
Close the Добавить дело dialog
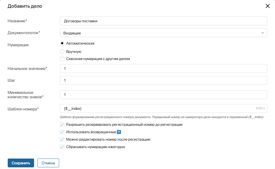pyautogui.click(x=268, y=6)
